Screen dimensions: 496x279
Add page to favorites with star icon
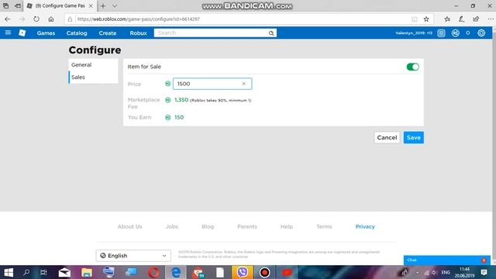point(426,19)
